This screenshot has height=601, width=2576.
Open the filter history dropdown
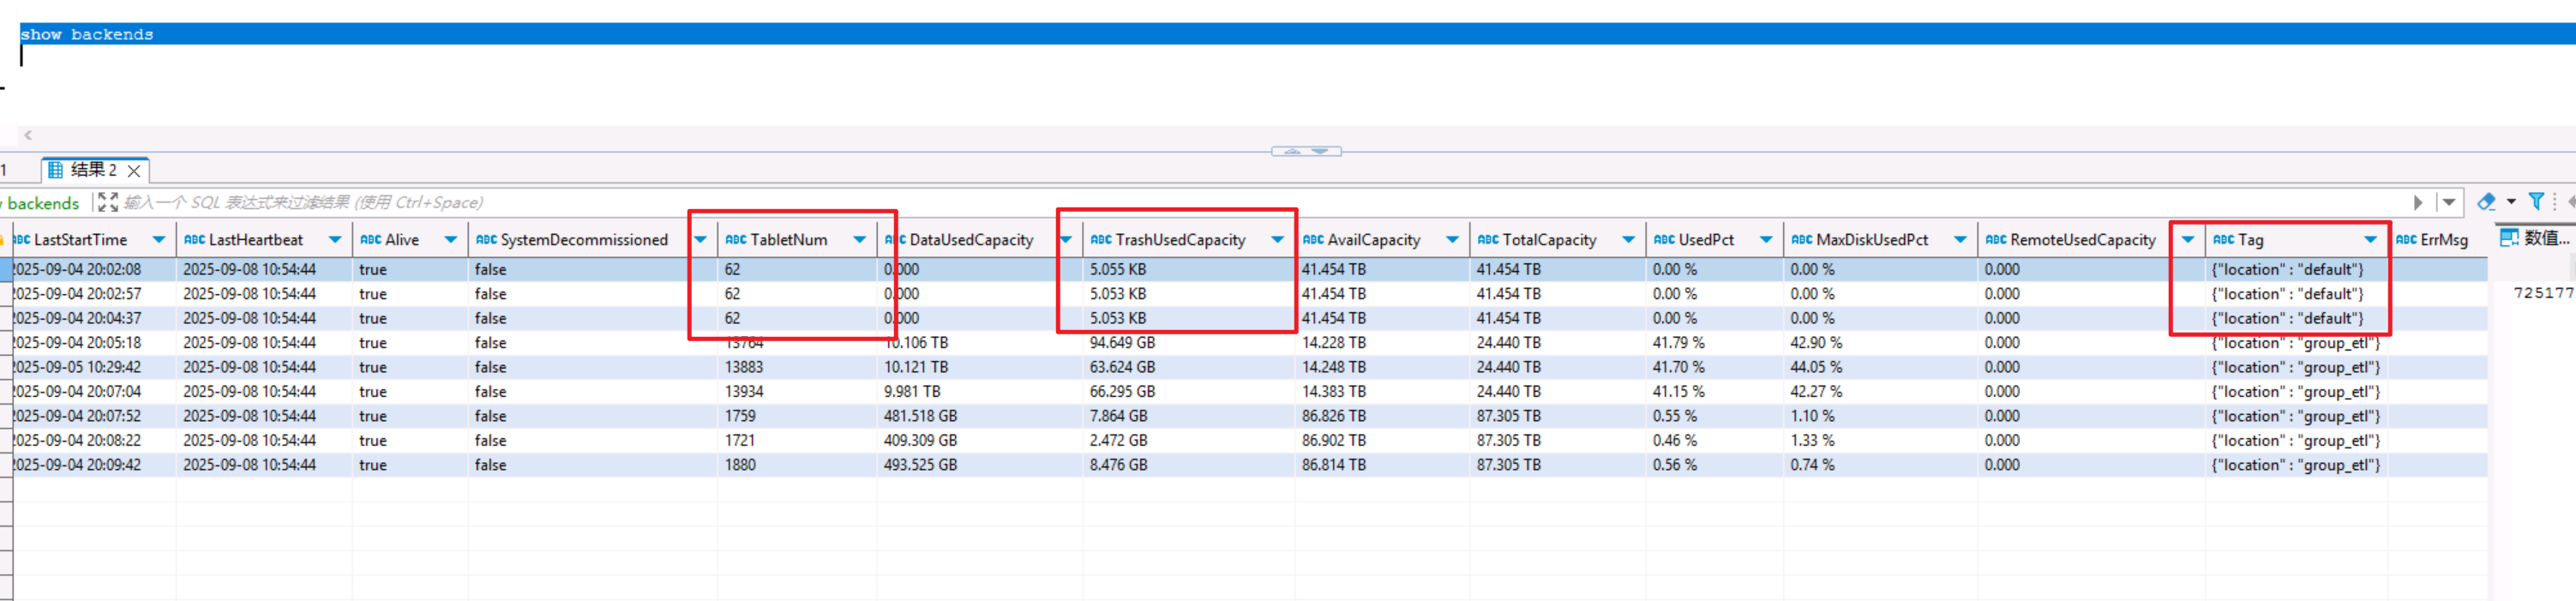click(2449, 203)
